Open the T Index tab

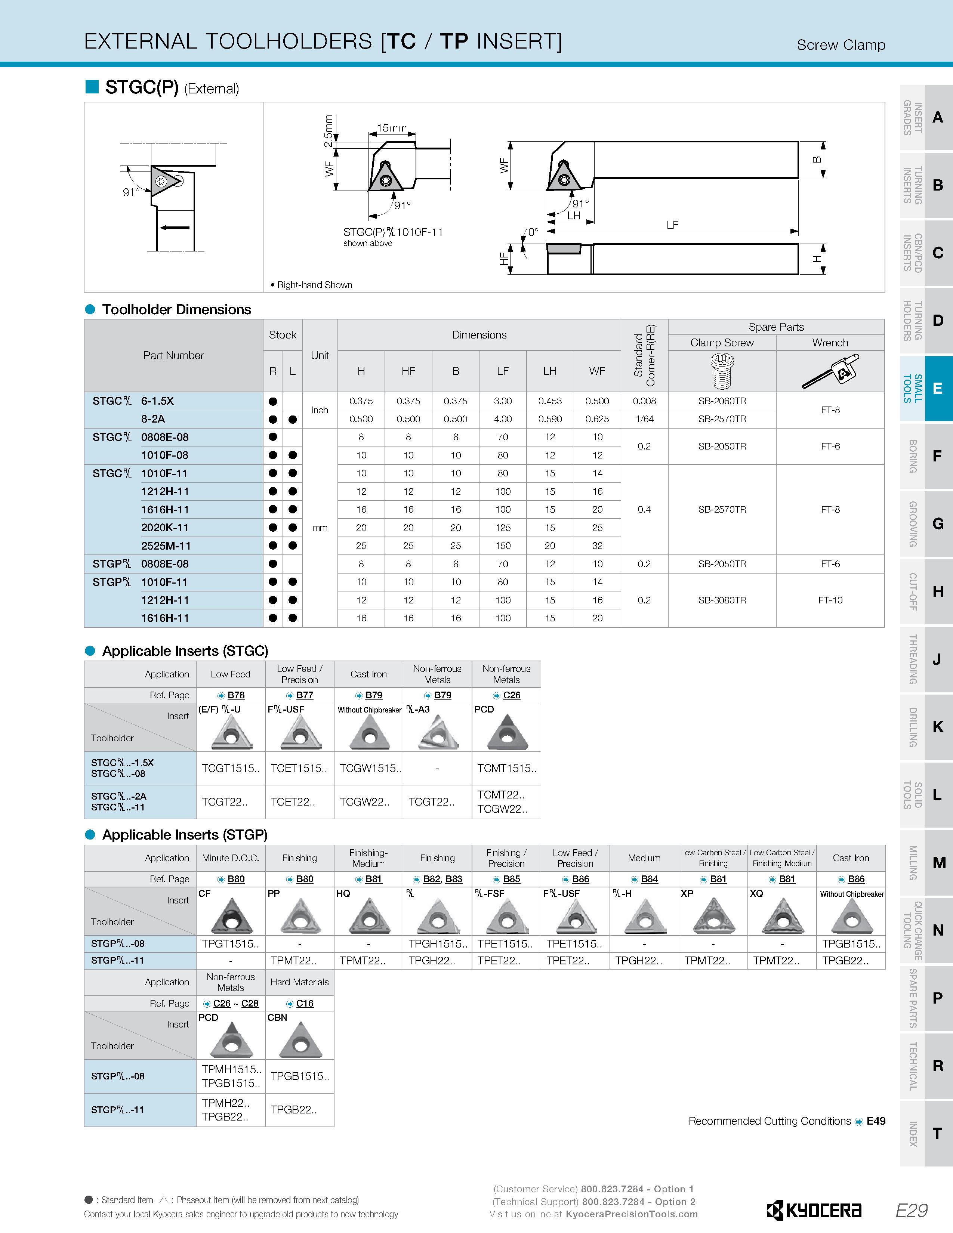pos(926,1134)
